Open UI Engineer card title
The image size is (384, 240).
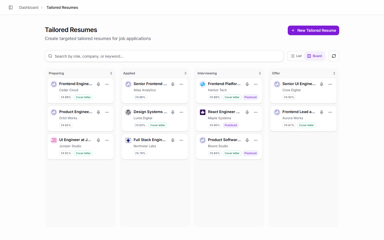point(75,140)
